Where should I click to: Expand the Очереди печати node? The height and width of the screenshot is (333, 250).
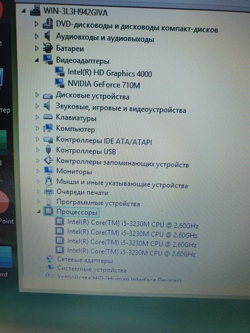pyautogui.click(x=39, y=192)
